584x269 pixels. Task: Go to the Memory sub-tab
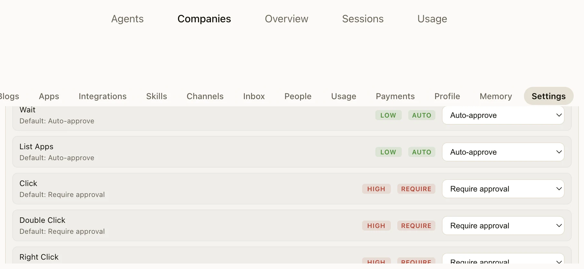[x=496, y=96]
